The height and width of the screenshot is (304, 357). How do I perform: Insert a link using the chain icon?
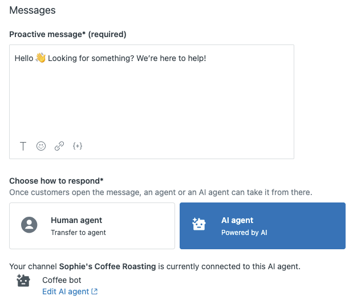pos(59,146)
